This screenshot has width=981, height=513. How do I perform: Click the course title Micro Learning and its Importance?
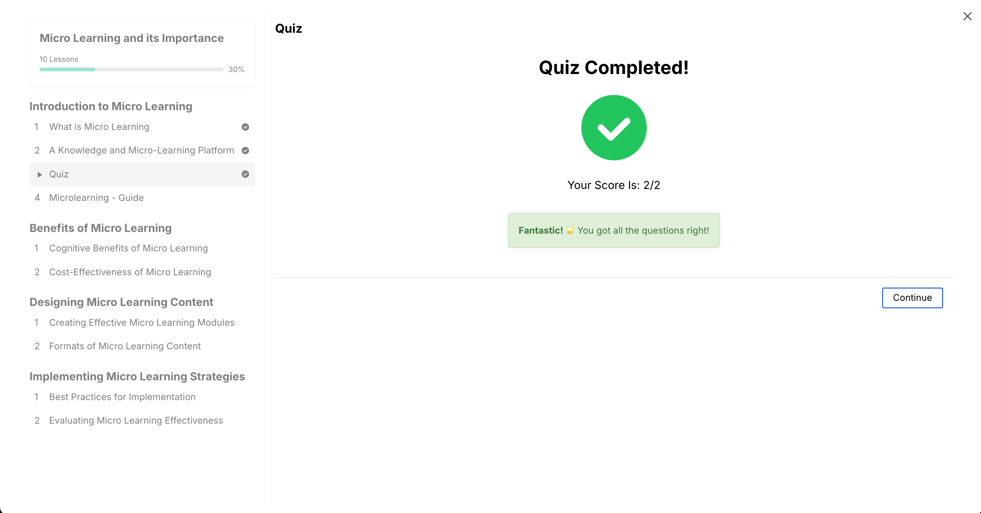pos(131,38)
